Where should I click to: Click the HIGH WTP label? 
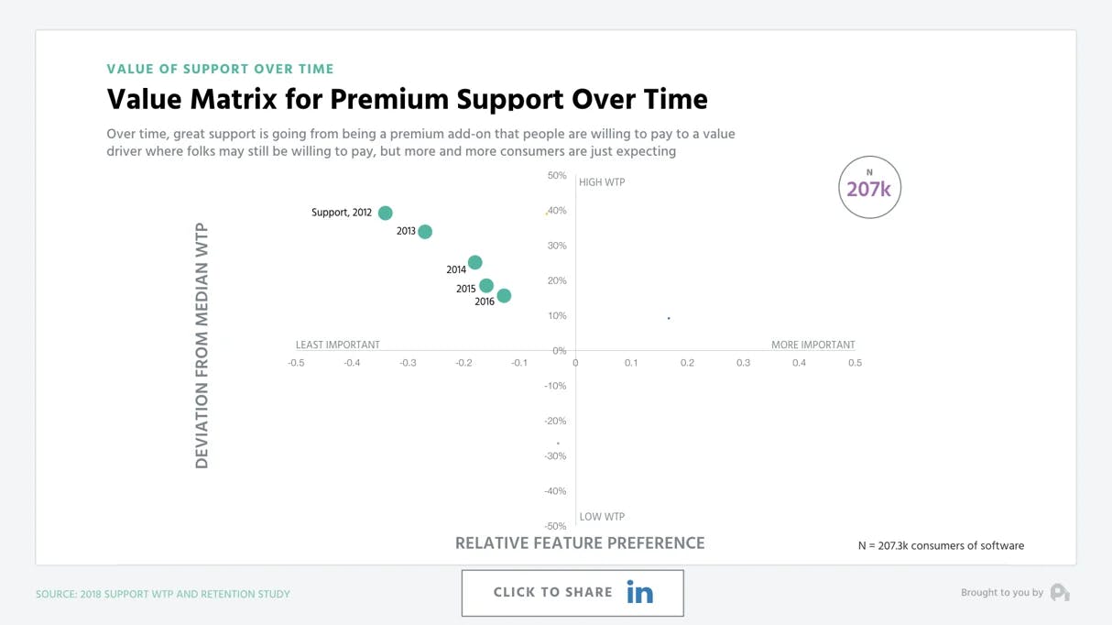[602, 182]
